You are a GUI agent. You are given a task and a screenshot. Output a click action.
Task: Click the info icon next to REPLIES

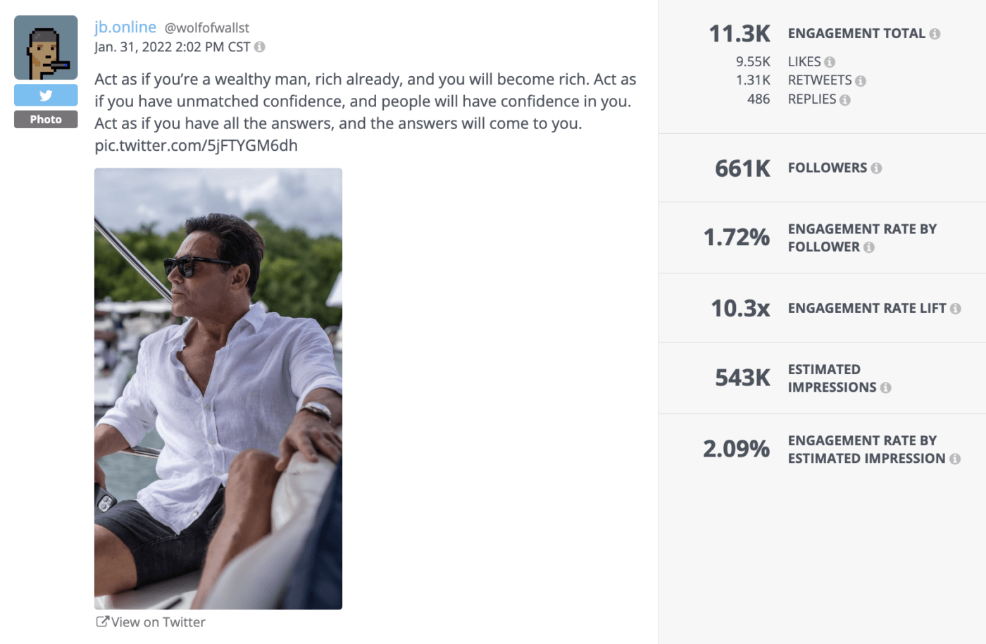coord(843,99)
